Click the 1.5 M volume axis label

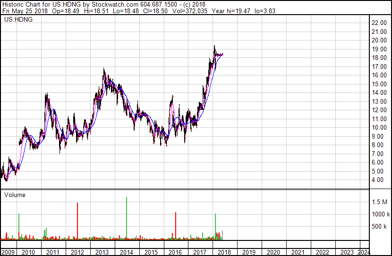[x=379, y=202]
